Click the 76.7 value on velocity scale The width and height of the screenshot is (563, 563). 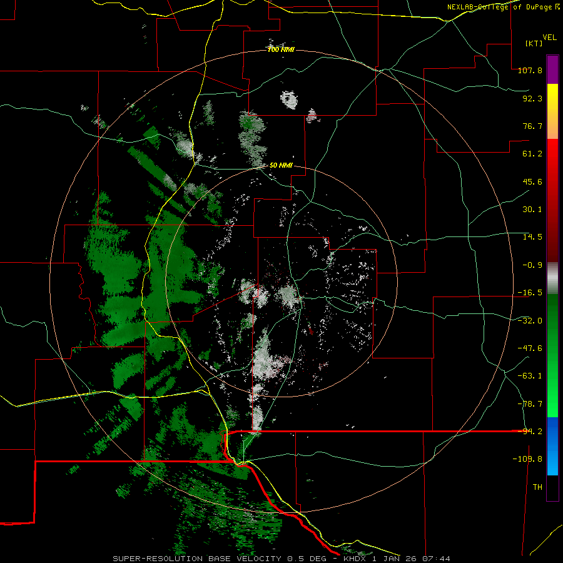pos(532,126)
